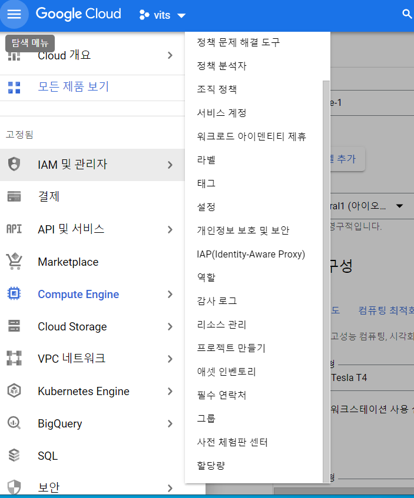Image resolution: width=414 pixels, height=498 pixels.
Task: Open 설정 in the IAM submenu
Action: tap(206, 207)
